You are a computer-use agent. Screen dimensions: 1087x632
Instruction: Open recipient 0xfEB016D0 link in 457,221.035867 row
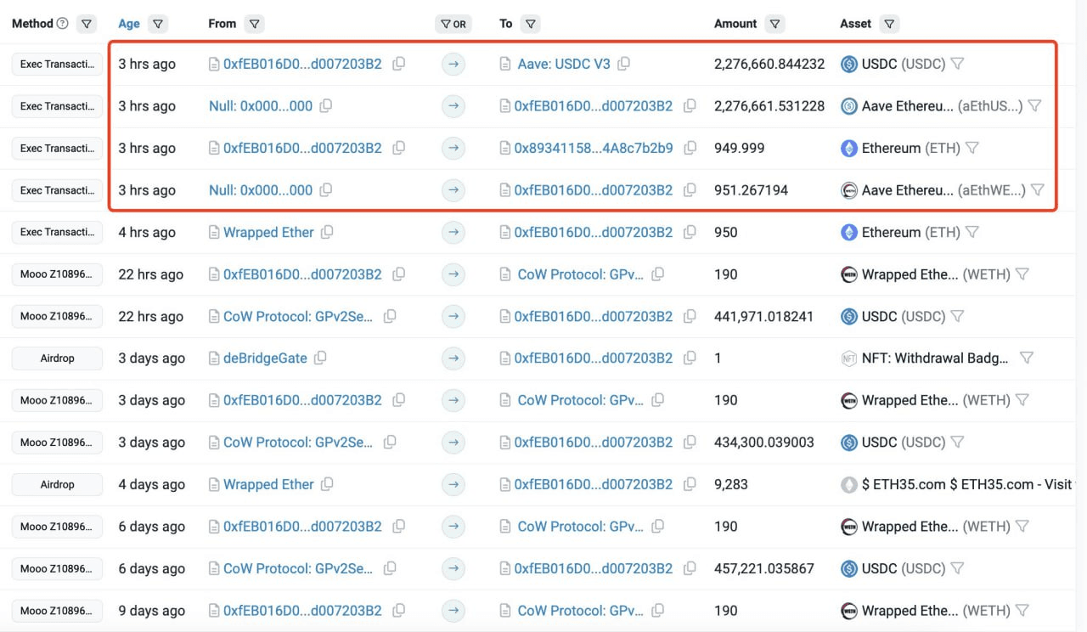coord(594,568)
